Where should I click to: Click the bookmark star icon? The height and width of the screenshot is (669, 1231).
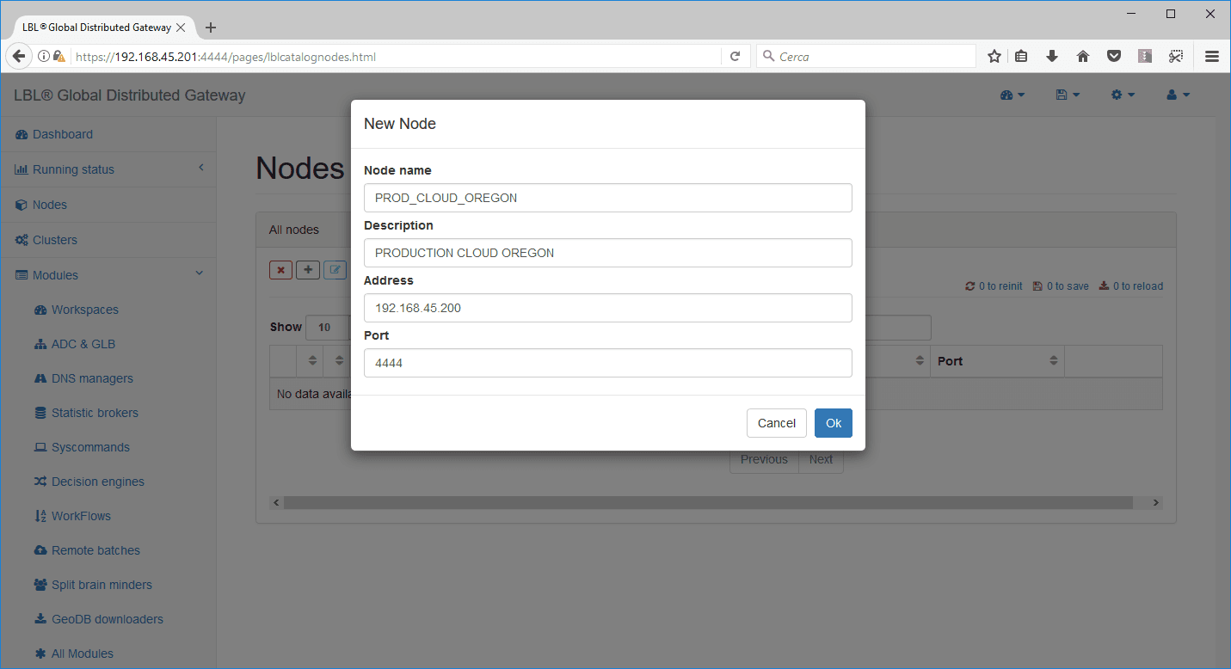coord(994,56)
